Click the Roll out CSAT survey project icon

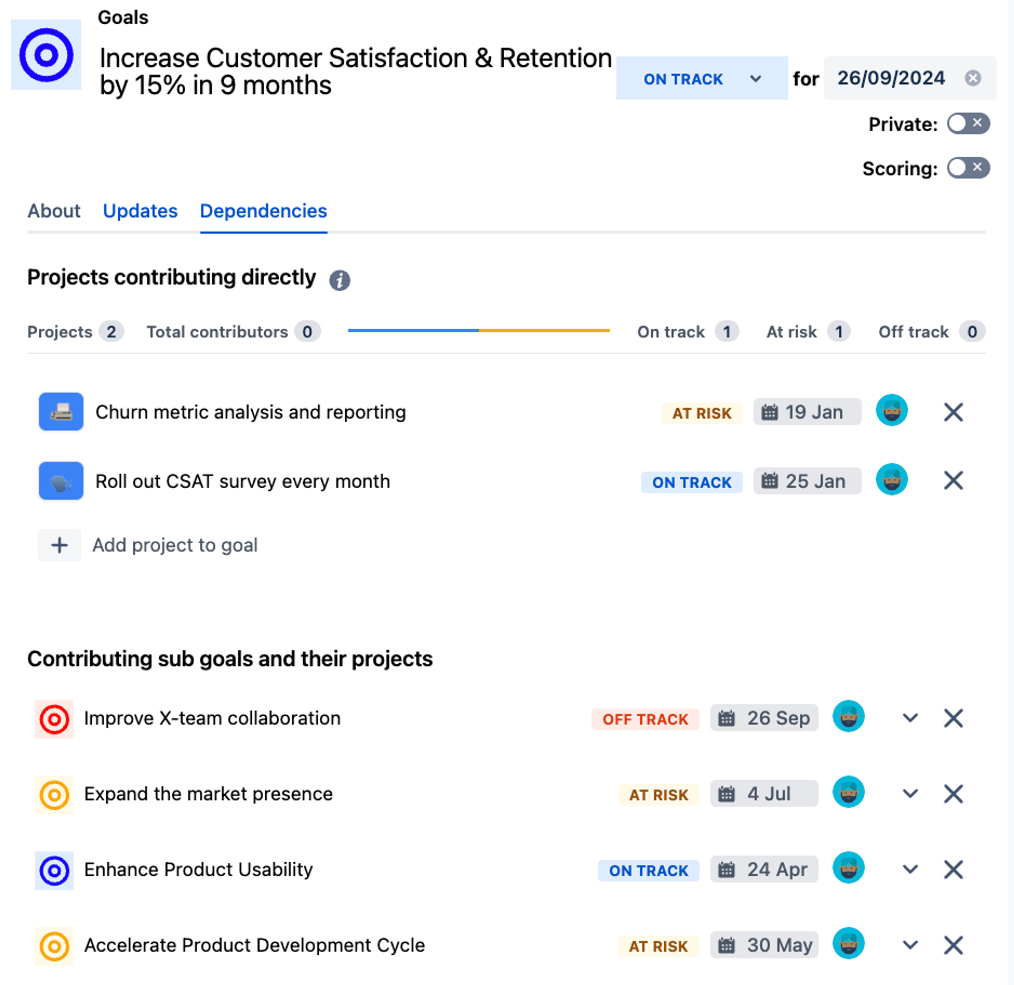61,481
